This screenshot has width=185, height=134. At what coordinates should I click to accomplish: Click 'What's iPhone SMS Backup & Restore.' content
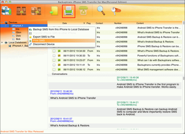pos(158,51)
